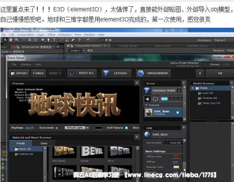Image resolution: width=234 pixels, height=182 pixels.
Task: Click the dotted circle particle icon in Scene
Action: [x=155, y=99]
